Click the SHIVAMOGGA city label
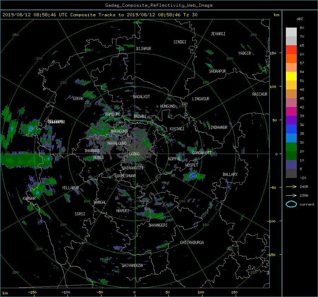Viewport: 318px width, 297px height. [132, 266]
